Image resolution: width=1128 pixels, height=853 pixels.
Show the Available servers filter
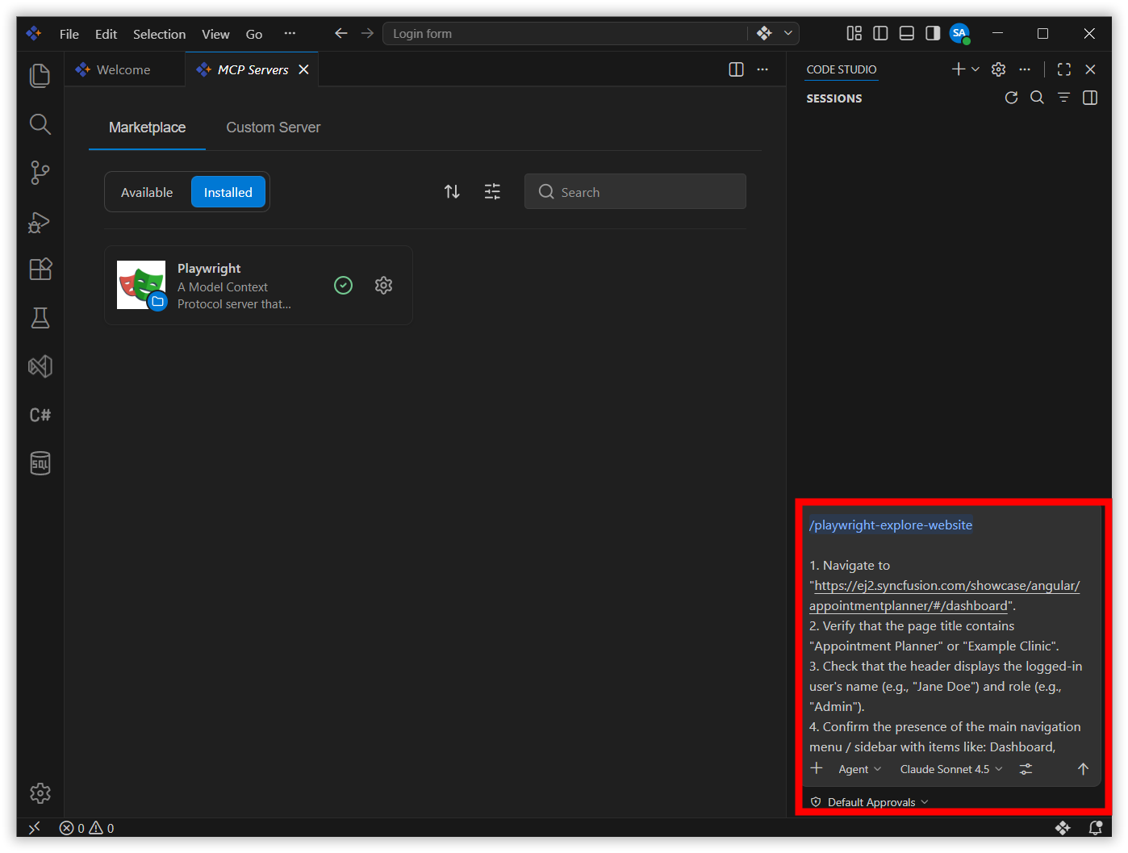[x=147, y=192]
